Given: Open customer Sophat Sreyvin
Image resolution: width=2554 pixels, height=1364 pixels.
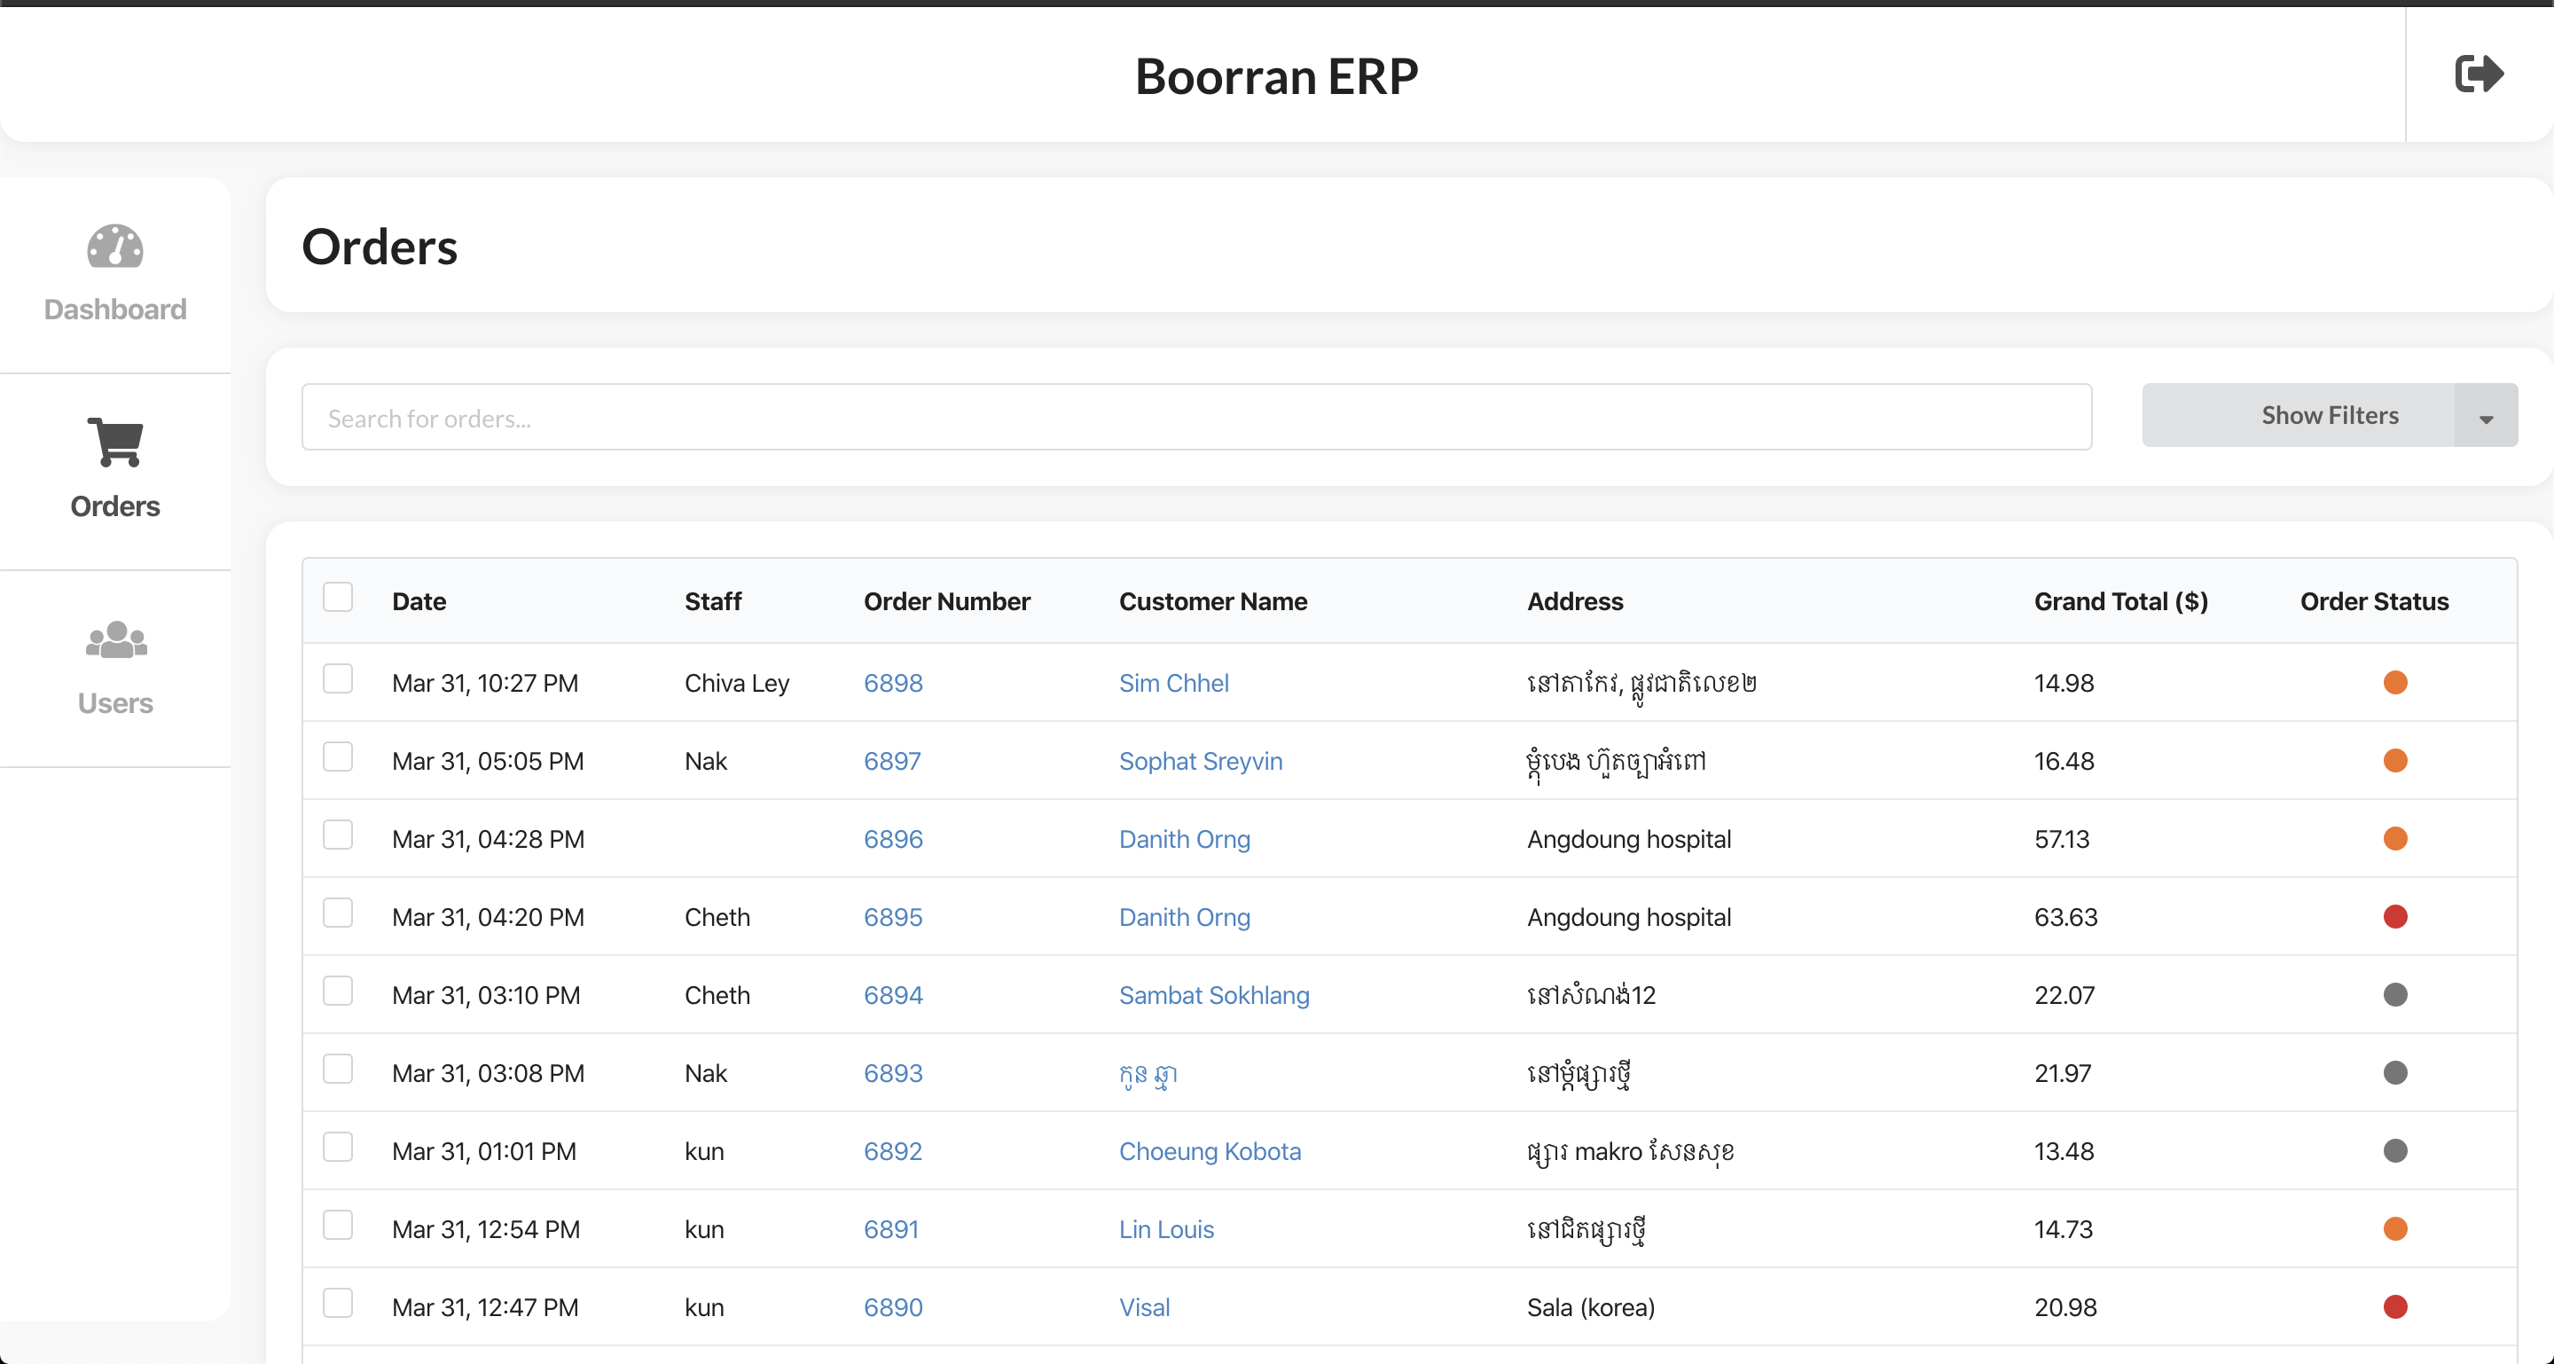Looking at the screenshot, I should [1201, 761].
